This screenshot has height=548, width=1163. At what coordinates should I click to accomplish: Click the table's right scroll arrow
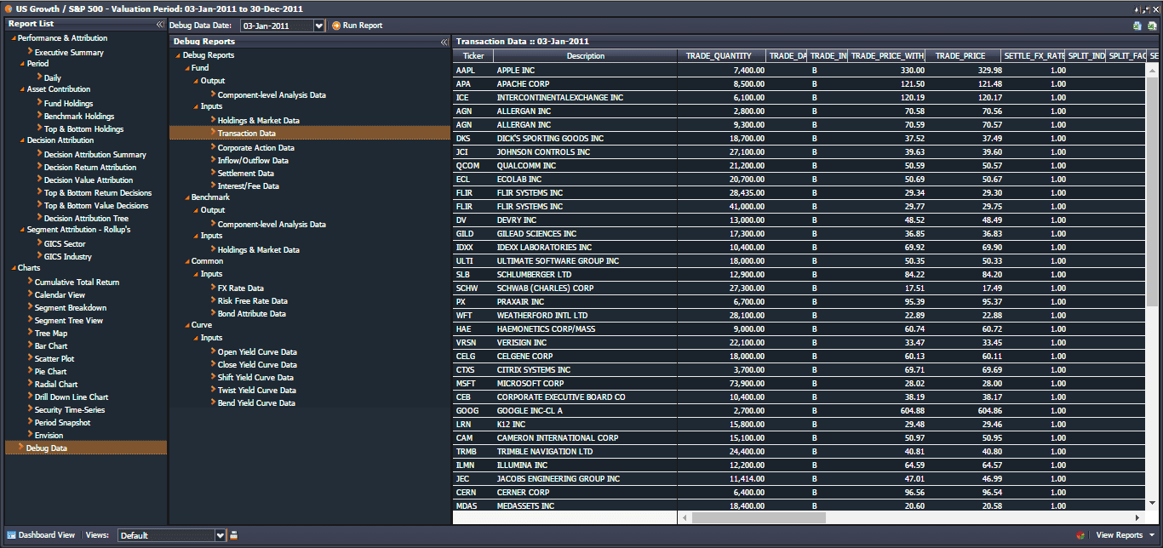(1138, 517)
